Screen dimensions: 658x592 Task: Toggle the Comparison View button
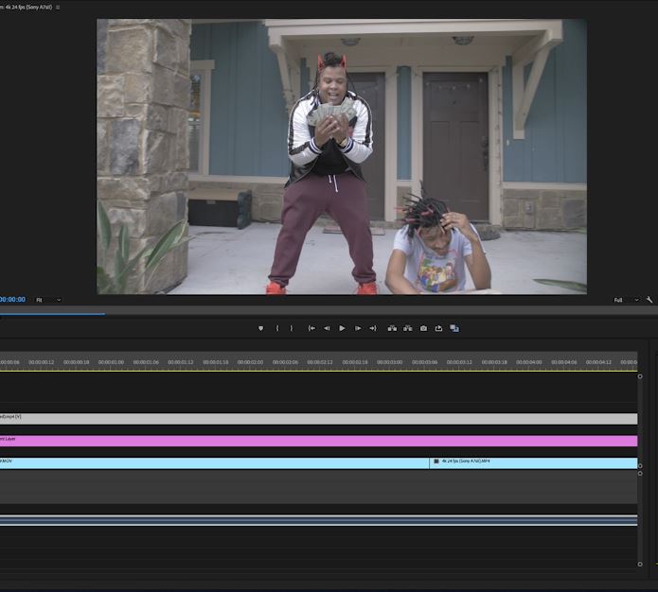[x=454, y=328]
